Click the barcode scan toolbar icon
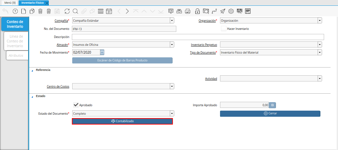 tap(239, 11)
